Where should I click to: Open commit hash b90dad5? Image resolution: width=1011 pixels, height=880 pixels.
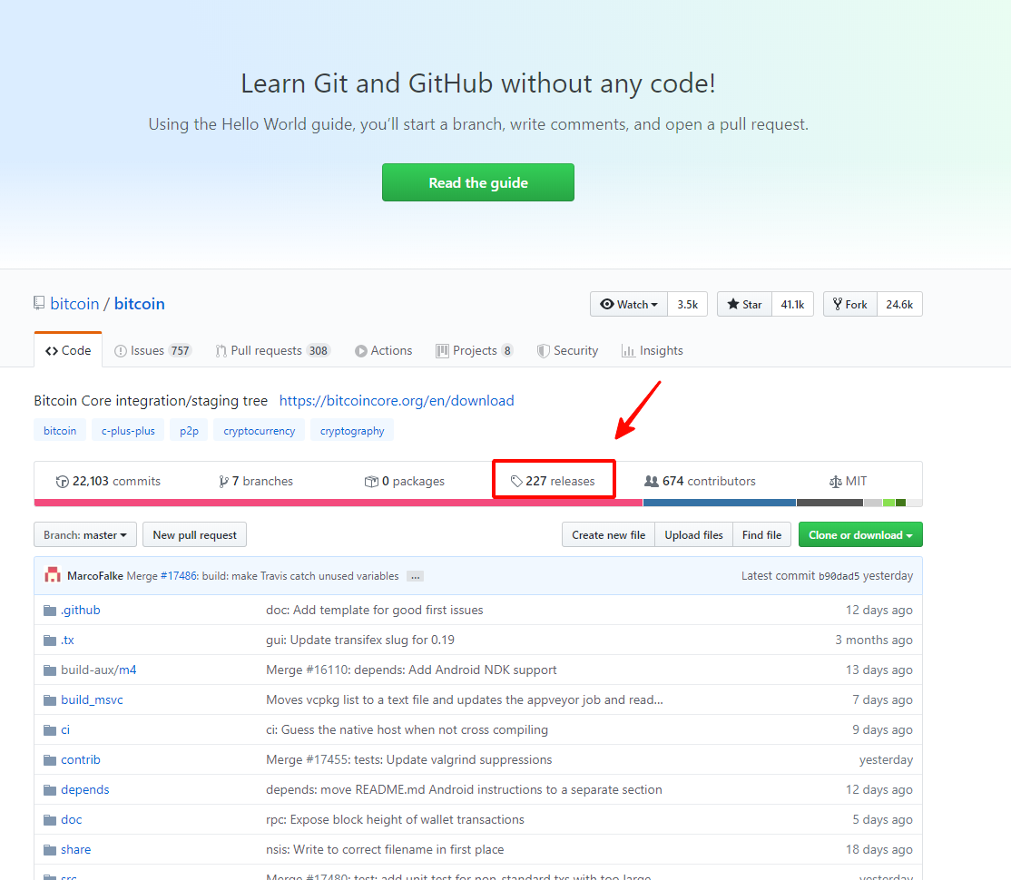(x=839, y=576)
